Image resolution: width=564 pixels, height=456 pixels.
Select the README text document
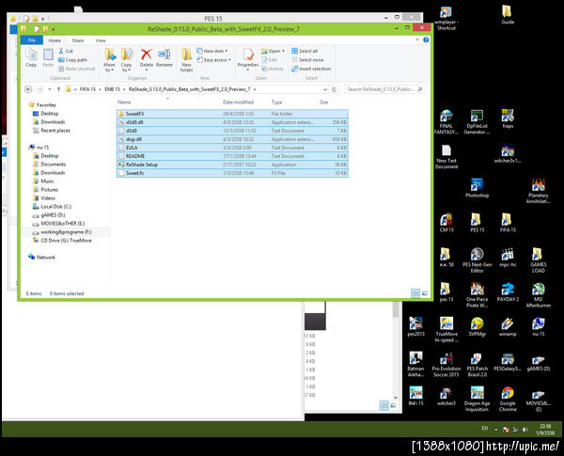point(232,156)
